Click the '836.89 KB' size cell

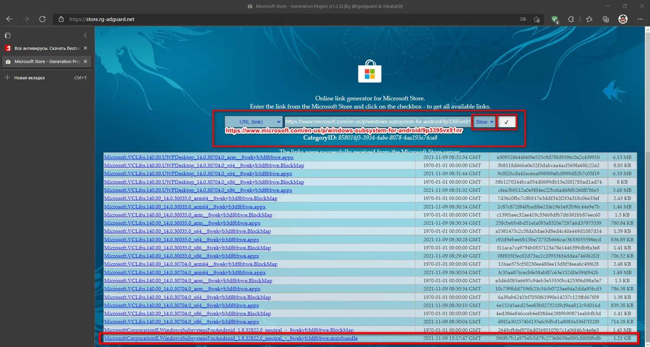(x=622, y=240)
